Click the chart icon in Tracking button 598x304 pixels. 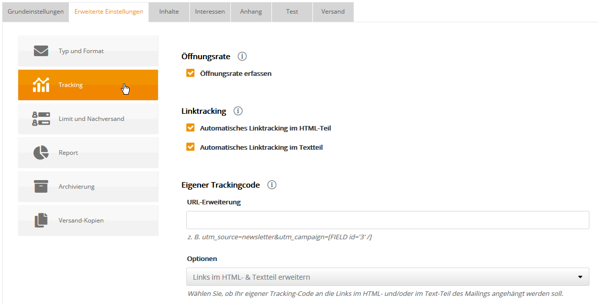pos(41,84)
